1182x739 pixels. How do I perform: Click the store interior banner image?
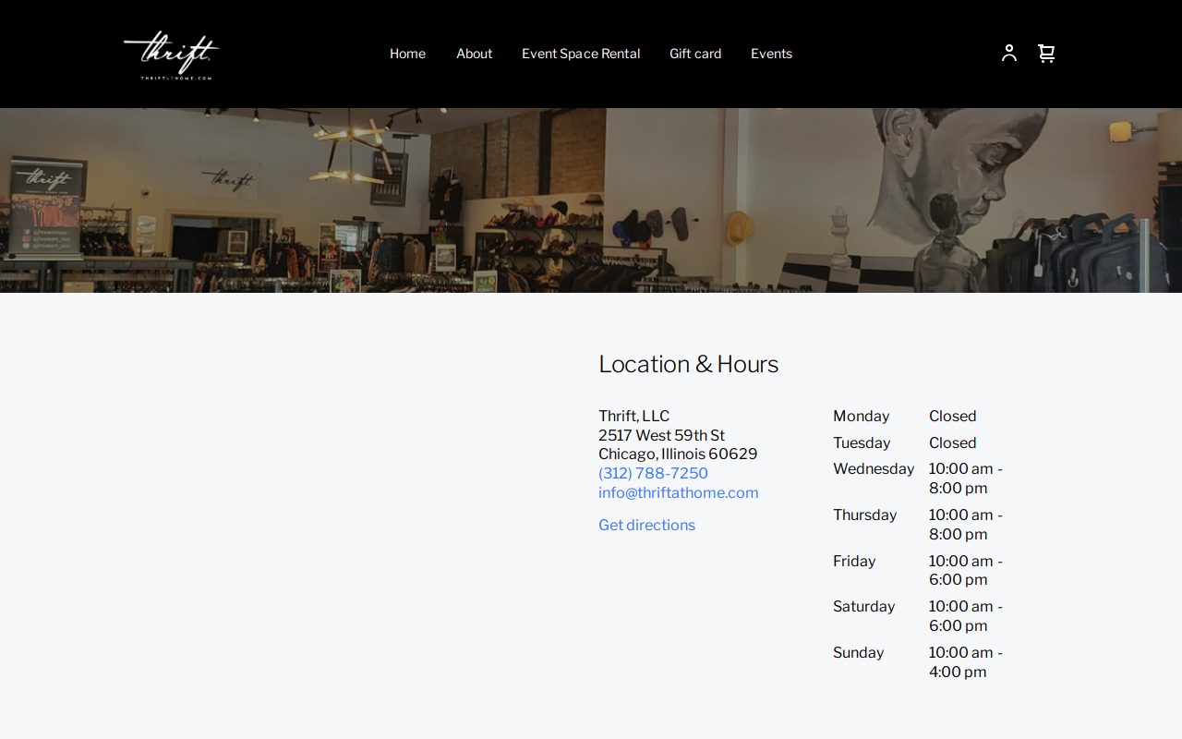tap(591, 200)
